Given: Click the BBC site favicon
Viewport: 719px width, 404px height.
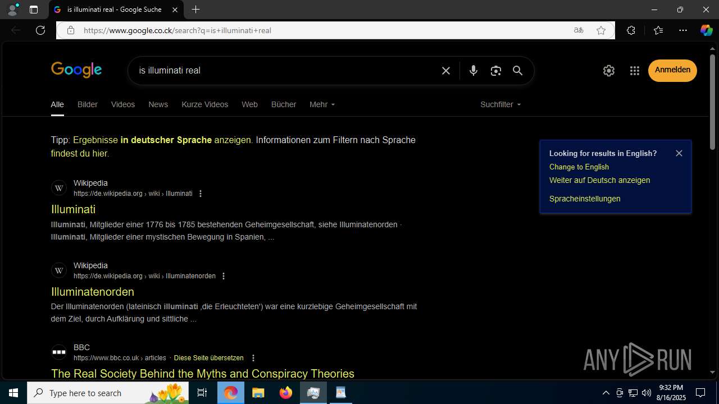Looking at the screenshot, I should pyautogui.click(x=59, y=352).
